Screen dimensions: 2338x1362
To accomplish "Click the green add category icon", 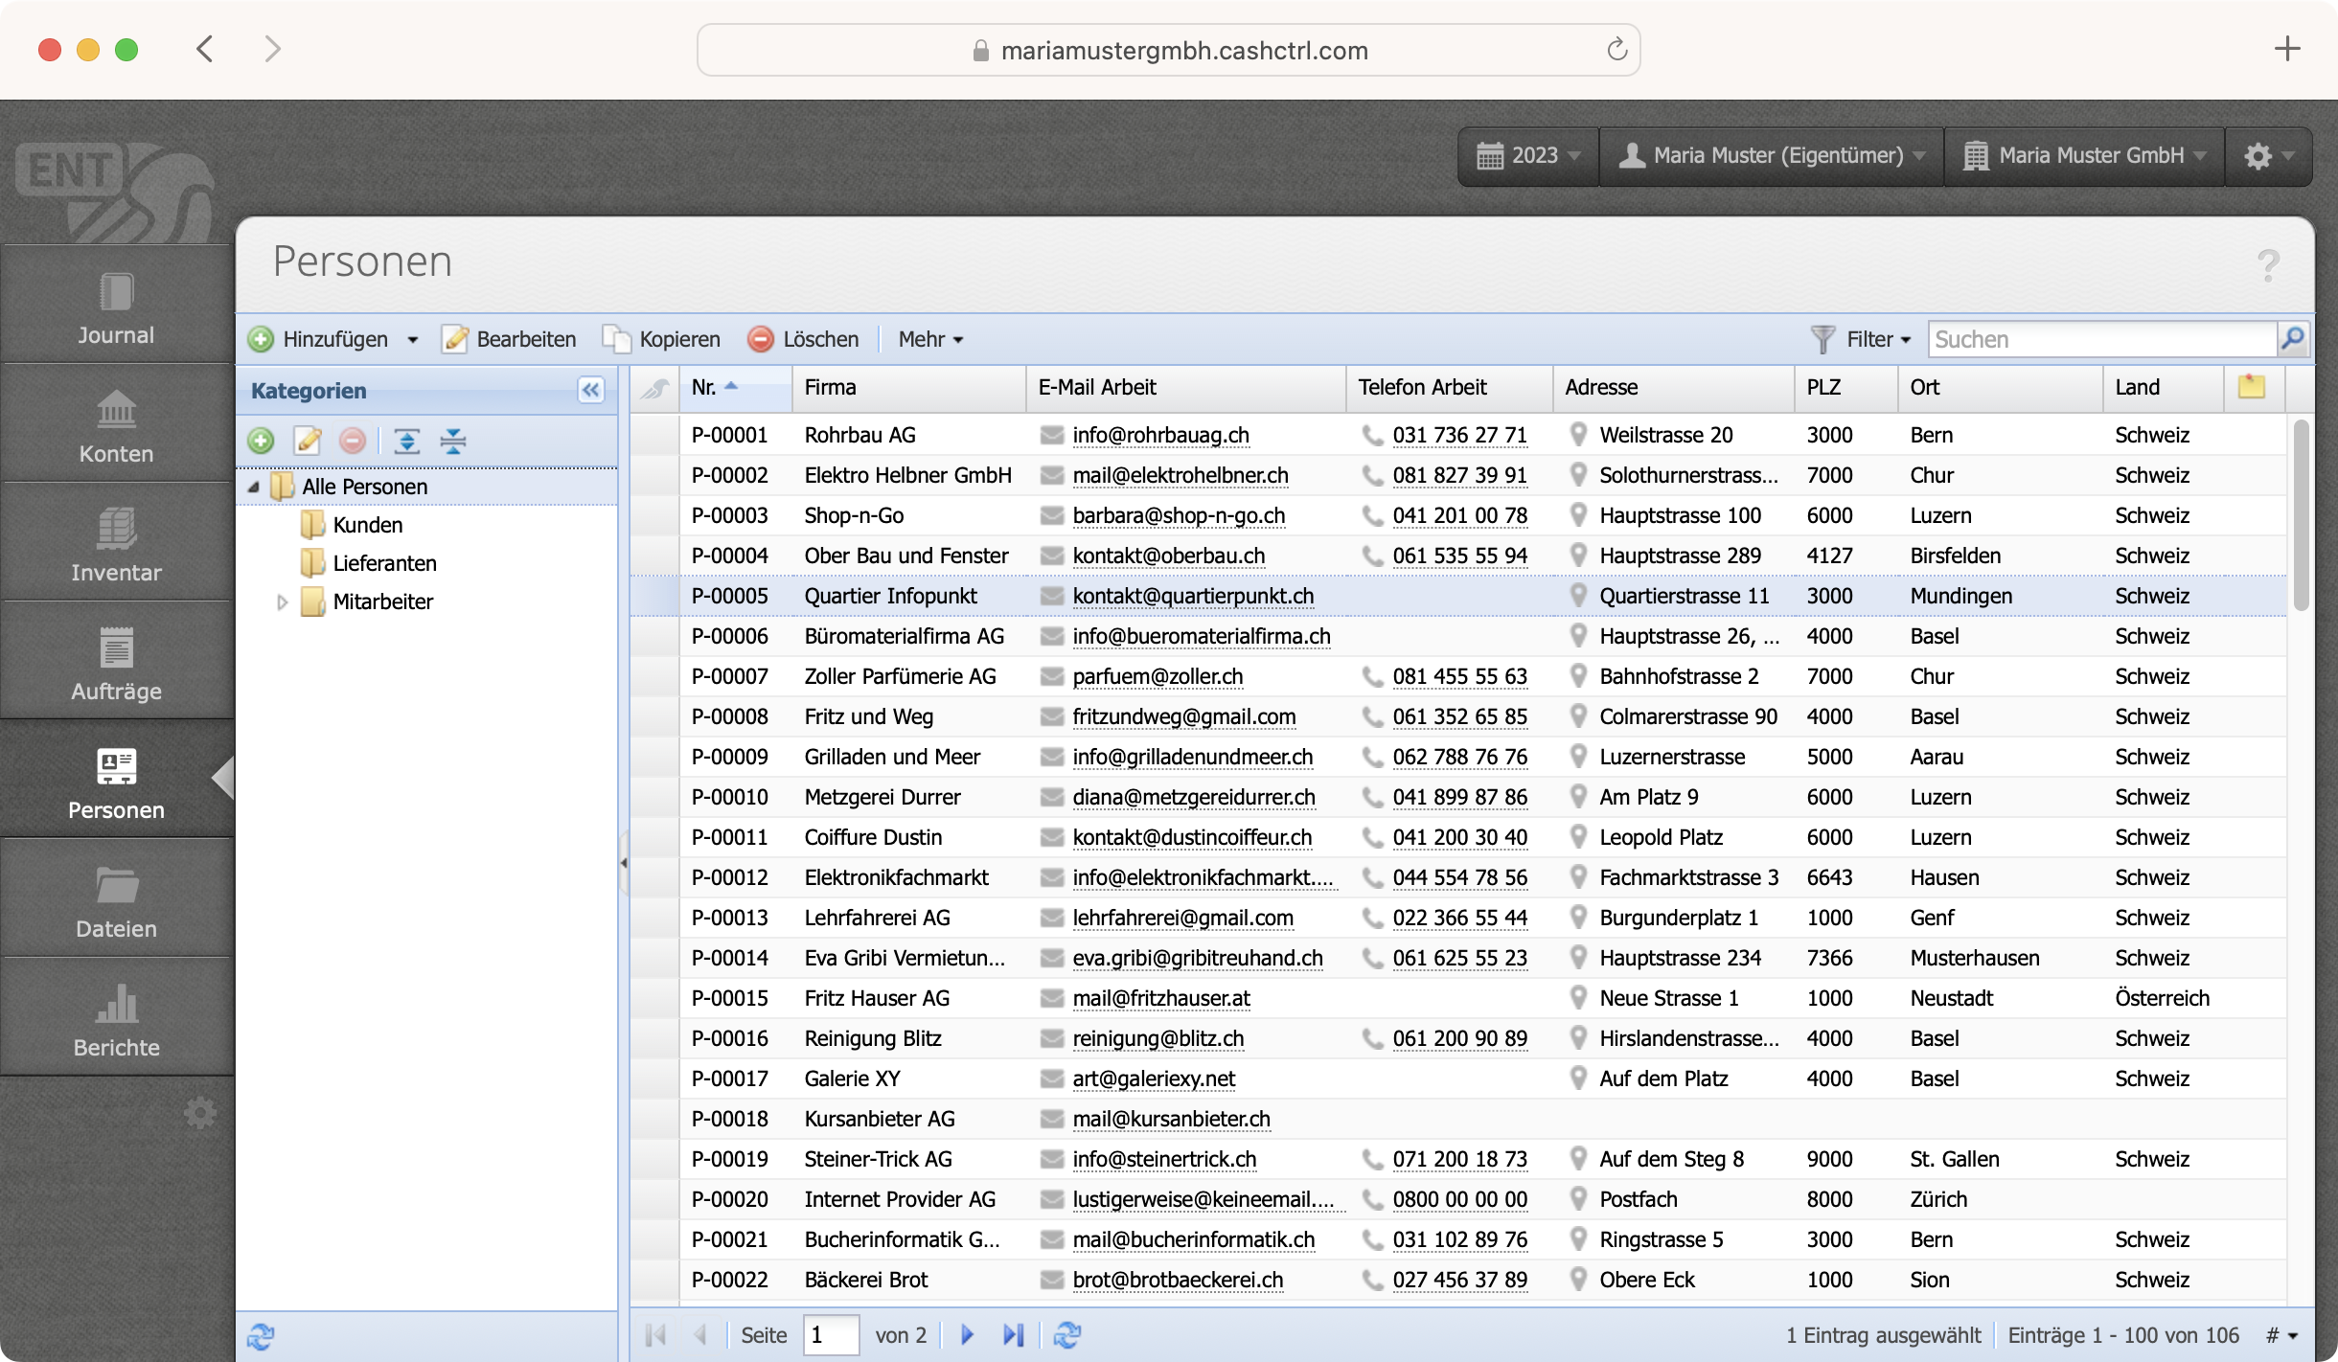I will [261, 441].
